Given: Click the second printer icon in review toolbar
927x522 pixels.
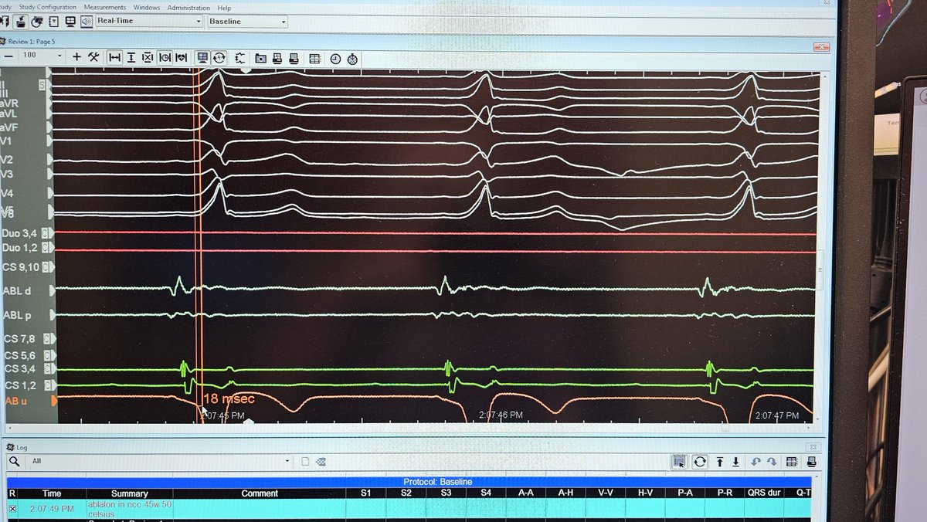Looking at the screenshot, I should click(294, 58).
